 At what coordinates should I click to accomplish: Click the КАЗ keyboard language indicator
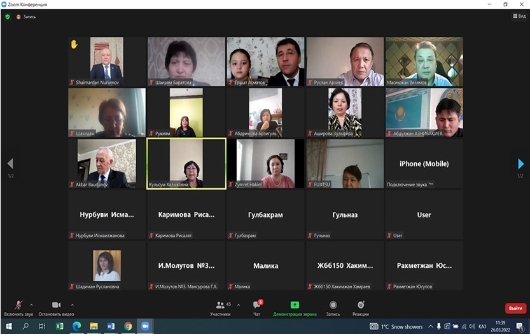pos(482,326)
